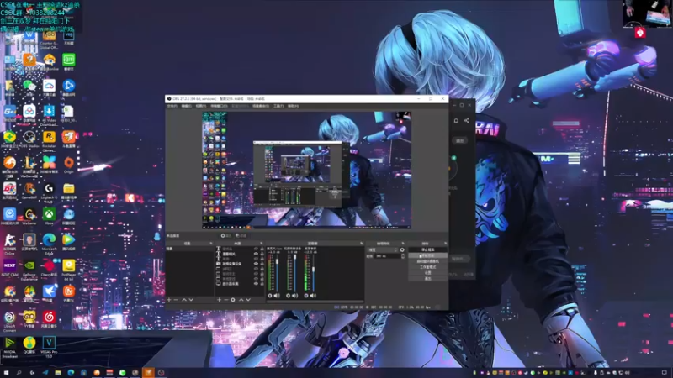Move selected source down in Sources panel
Viewport: 673px width, 378px height.
[248, 300]
